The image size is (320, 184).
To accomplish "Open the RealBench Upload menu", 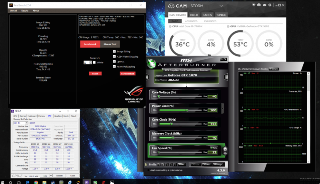I will coord(13,11).
